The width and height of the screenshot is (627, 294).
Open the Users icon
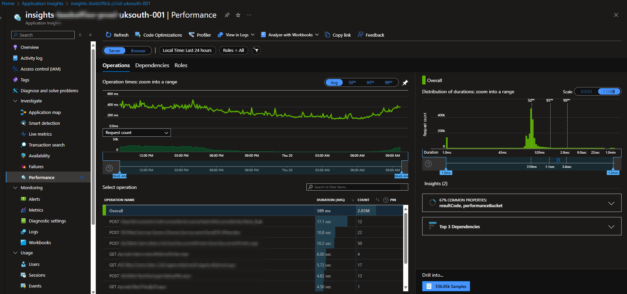tap(23, 264)
